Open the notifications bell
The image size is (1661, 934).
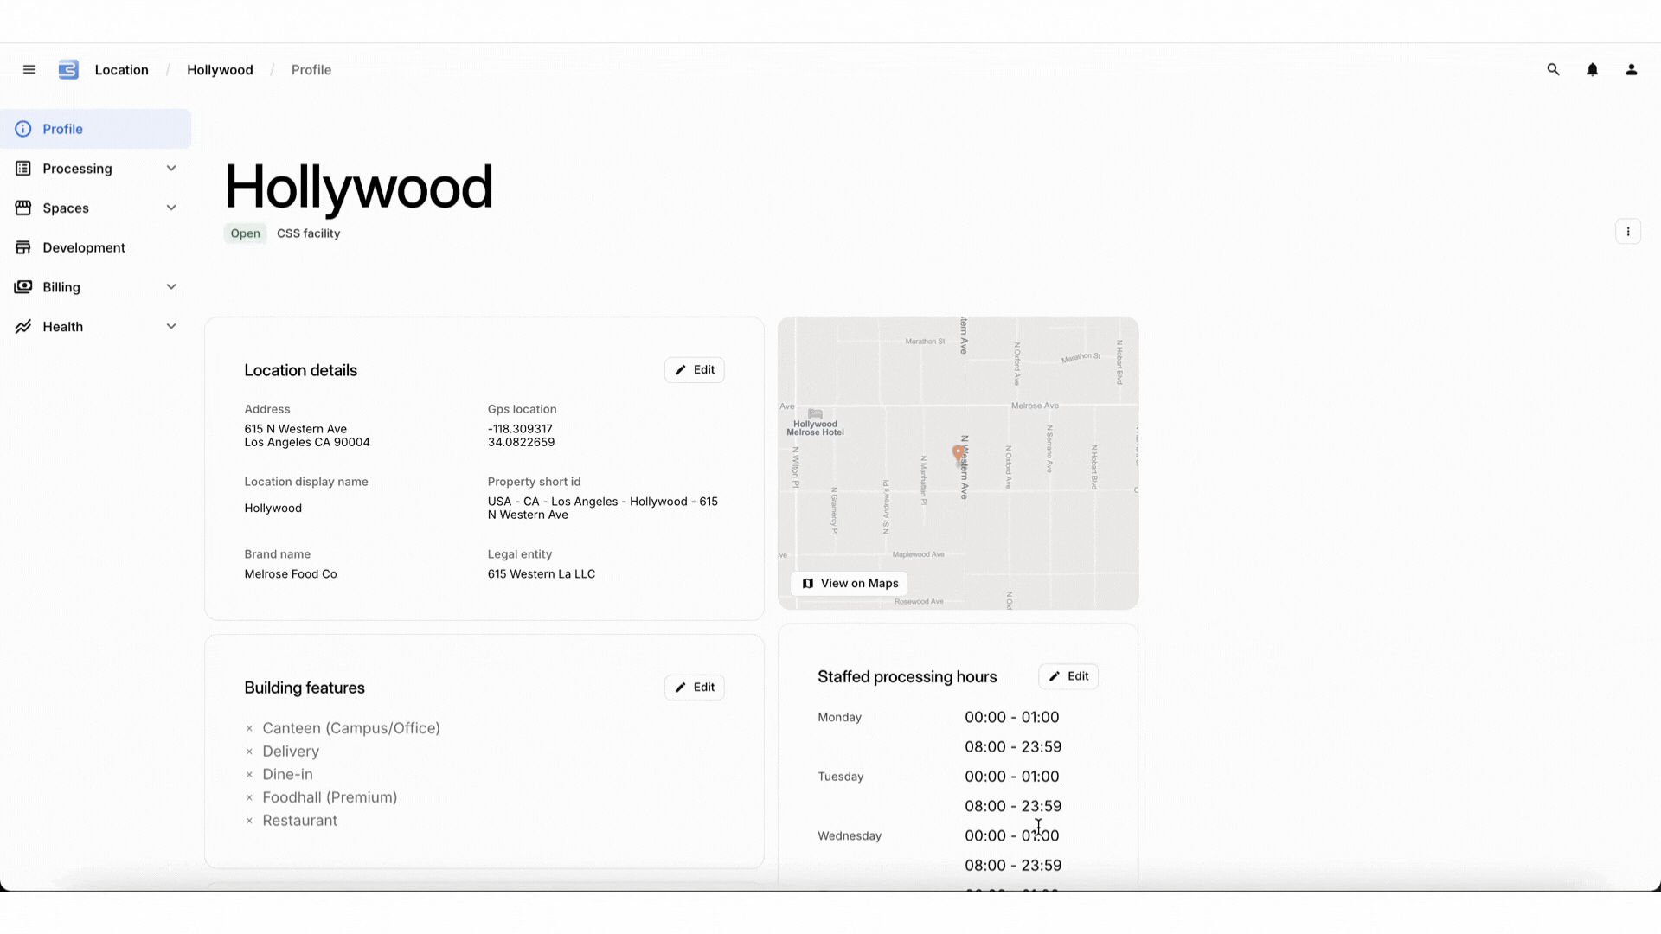click(x=1592, y=70)
